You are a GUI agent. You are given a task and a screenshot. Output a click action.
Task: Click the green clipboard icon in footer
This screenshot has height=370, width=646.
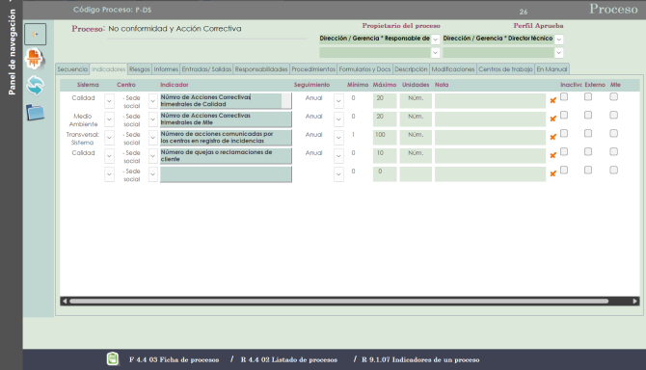113,358
